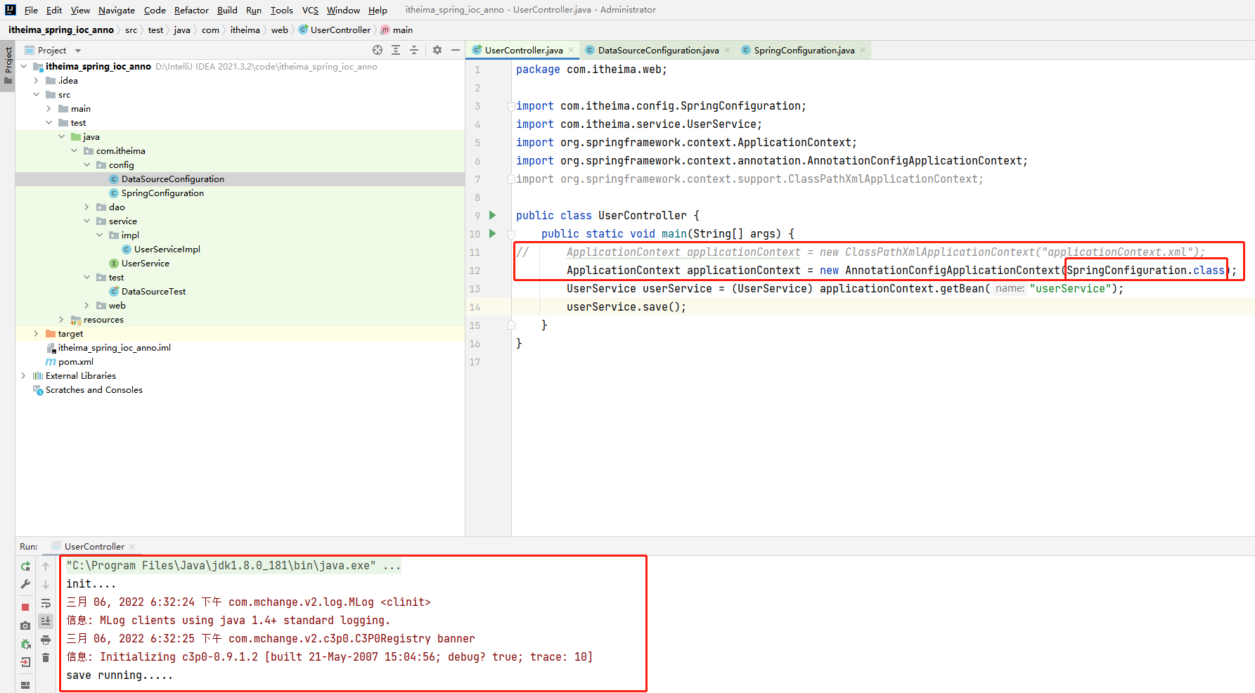This screenshot has width=1255, height=693.
Task: Jump down the stack trace (down arrow)
Action: click(x=46, y=584)
